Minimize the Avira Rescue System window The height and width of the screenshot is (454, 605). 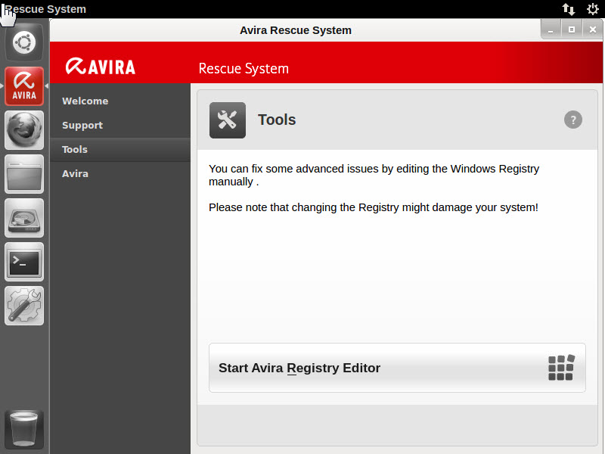[551, 30]
